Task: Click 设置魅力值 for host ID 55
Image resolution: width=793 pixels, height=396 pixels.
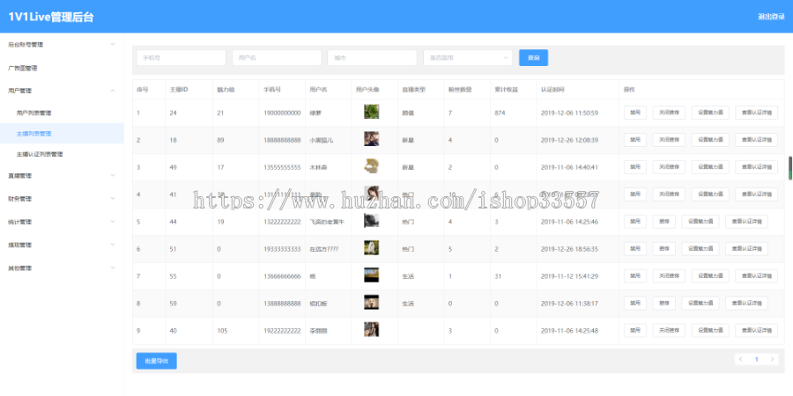Action: click(x=710, y=275)
